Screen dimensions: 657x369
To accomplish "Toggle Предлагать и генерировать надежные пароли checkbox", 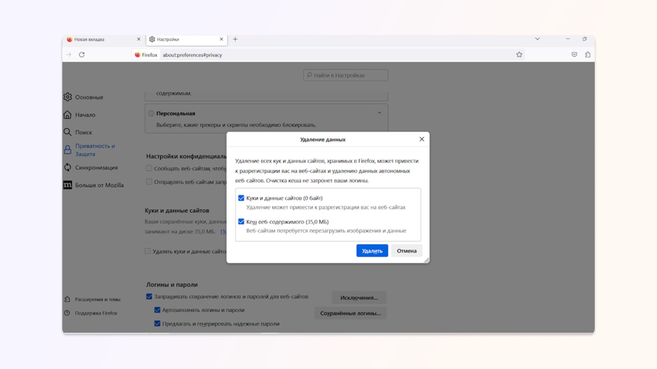I will pyautogui.click(x=157, y=324).
